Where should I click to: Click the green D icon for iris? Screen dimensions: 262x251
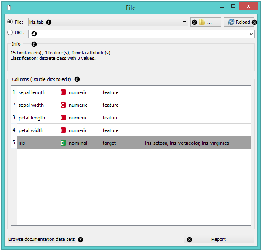coord(63,143)
